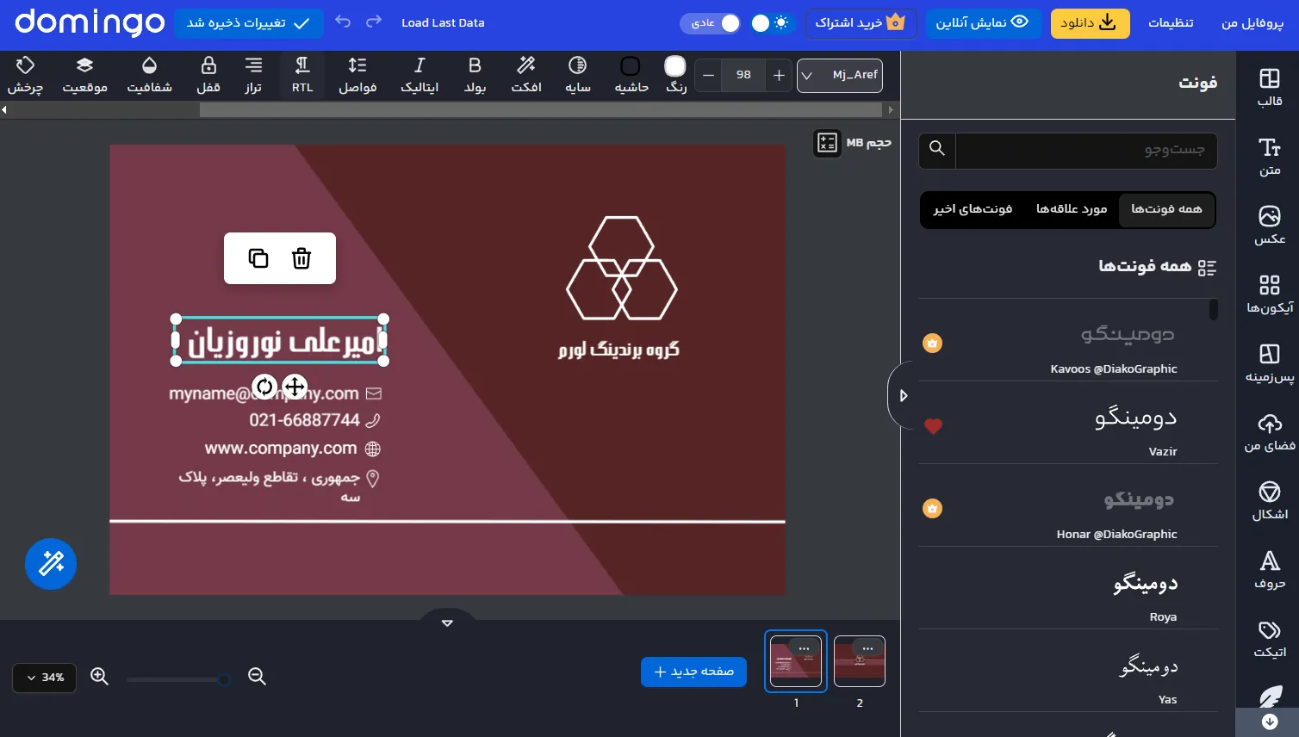Click online preview (نمایش آنلاین) button
The height and width of the screenshot is (737, 1299).
coord(983,23)
